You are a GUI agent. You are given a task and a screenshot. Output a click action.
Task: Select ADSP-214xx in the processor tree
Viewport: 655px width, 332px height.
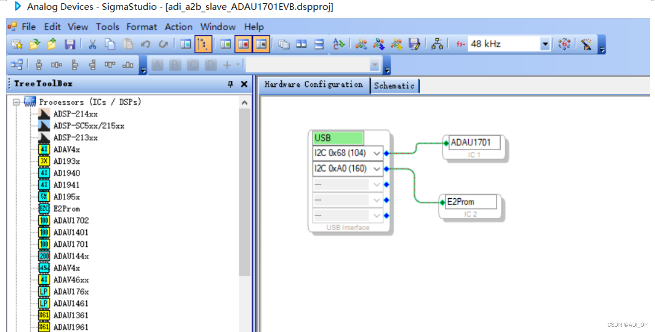tap(75, 114)
